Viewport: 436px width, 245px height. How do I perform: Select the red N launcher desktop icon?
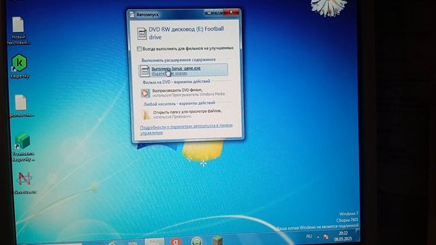25,183
